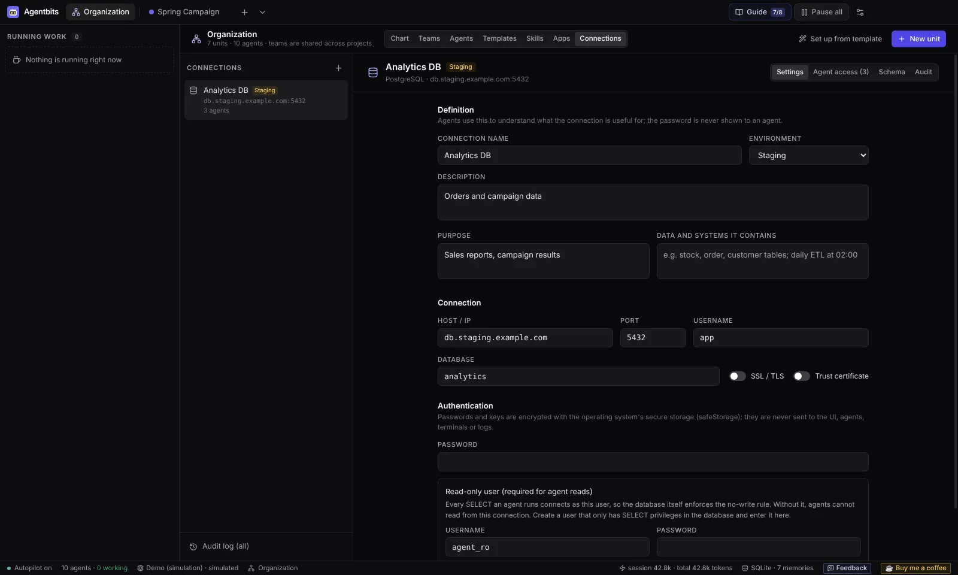Open Agent access (3) tab

click(x=841, y=72)
